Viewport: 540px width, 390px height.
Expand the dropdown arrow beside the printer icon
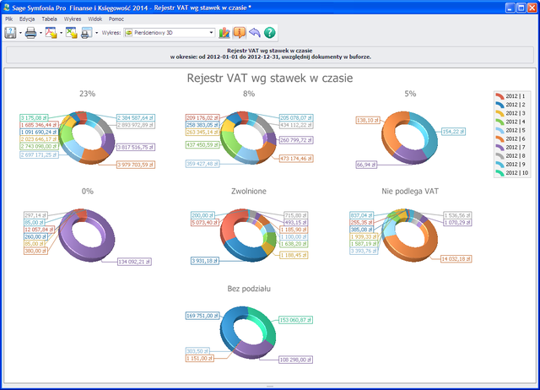point(40,33)
